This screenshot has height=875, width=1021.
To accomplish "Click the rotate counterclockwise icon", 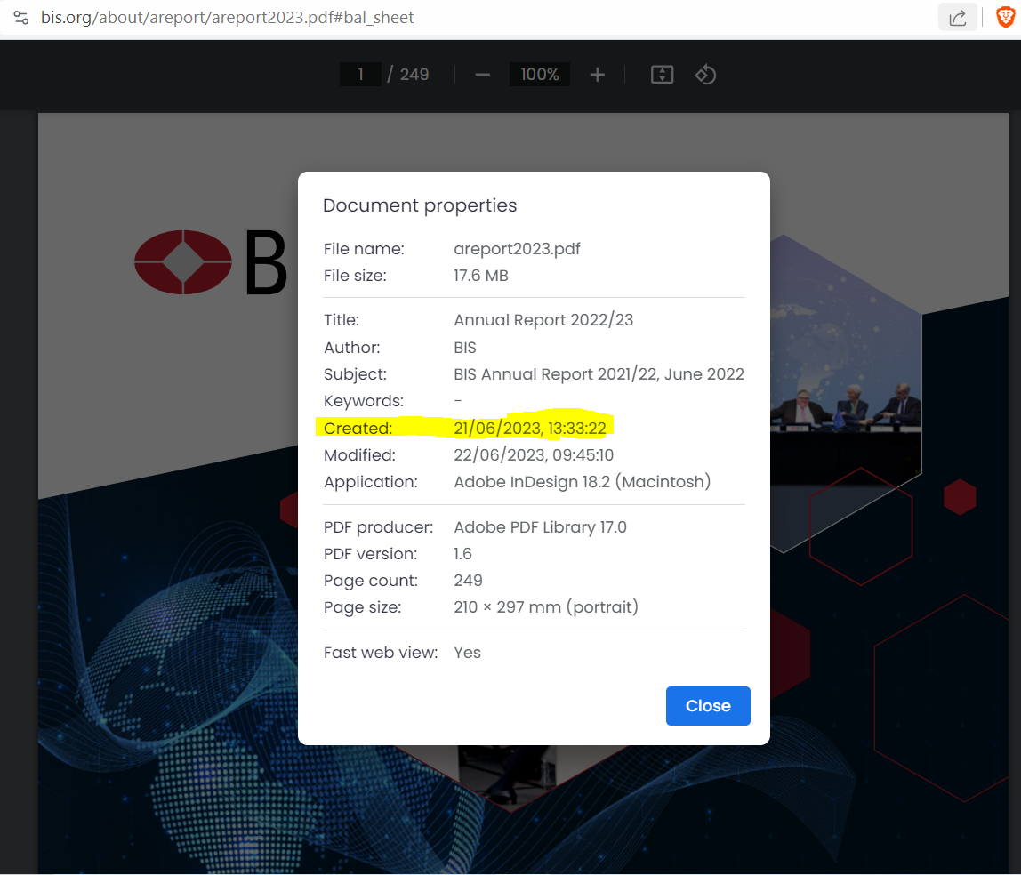I will [x=705, y=75].
